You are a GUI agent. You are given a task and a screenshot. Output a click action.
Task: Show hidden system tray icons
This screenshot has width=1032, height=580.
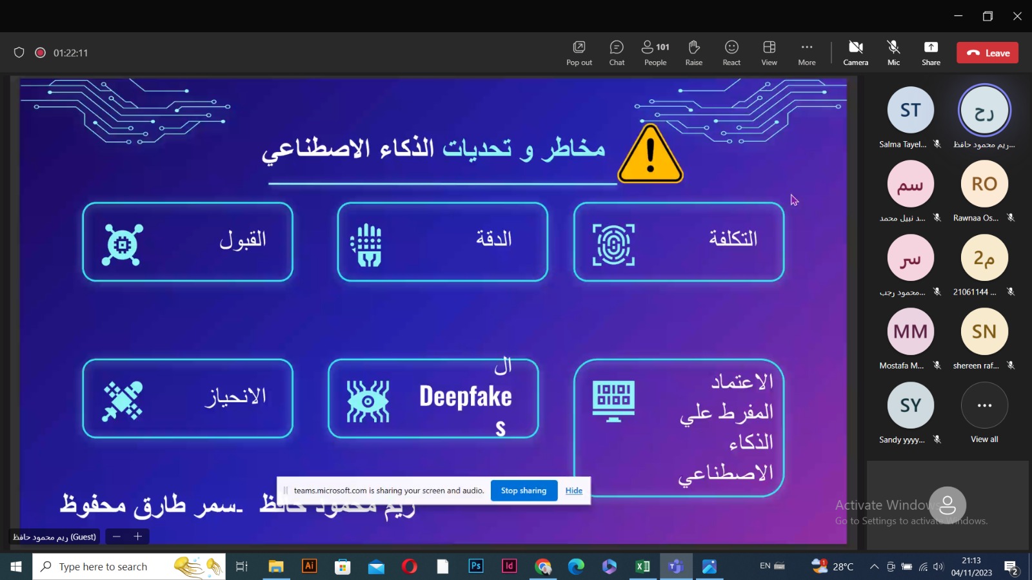tap(874, 566)
